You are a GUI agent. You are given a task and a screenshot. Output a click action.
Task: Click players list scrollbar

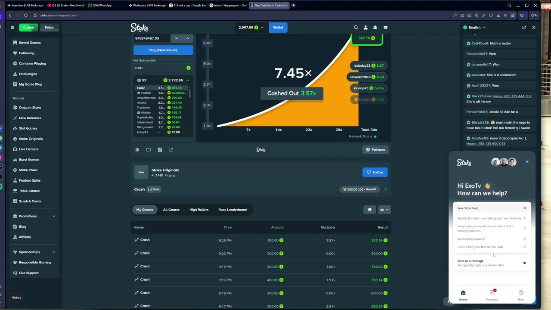[189, 93]
